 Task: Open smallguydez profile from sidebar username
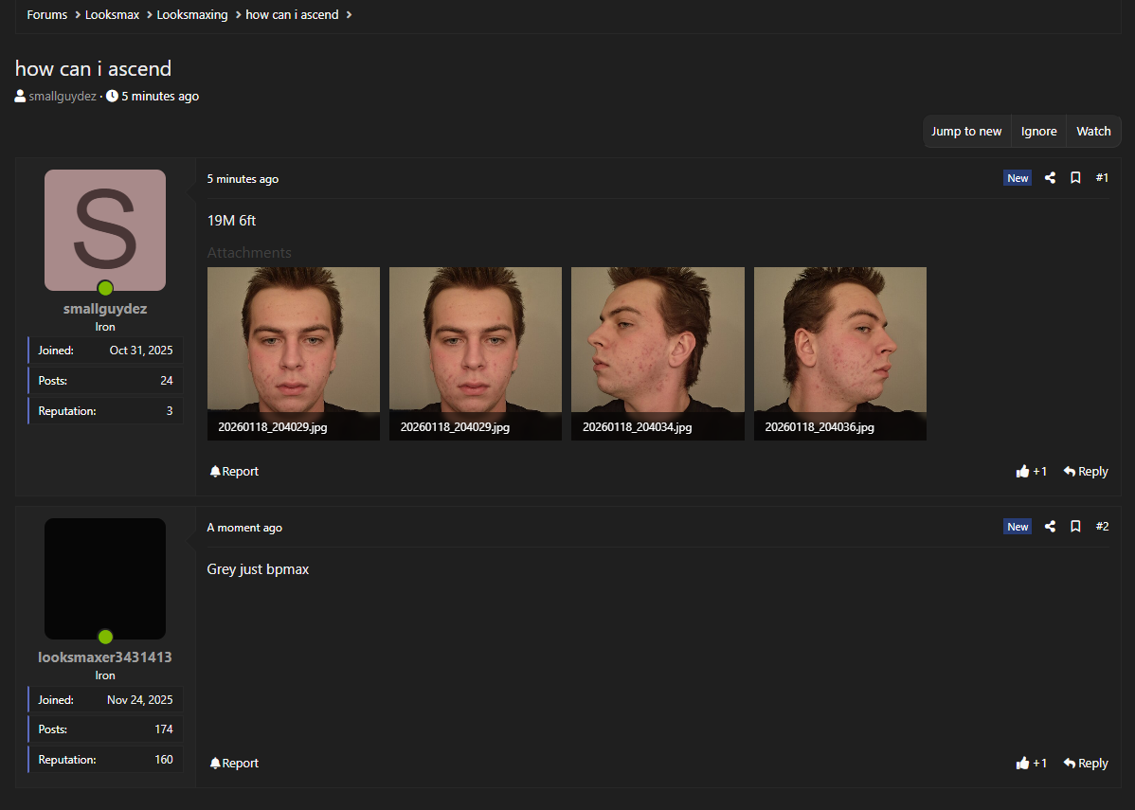105,309
